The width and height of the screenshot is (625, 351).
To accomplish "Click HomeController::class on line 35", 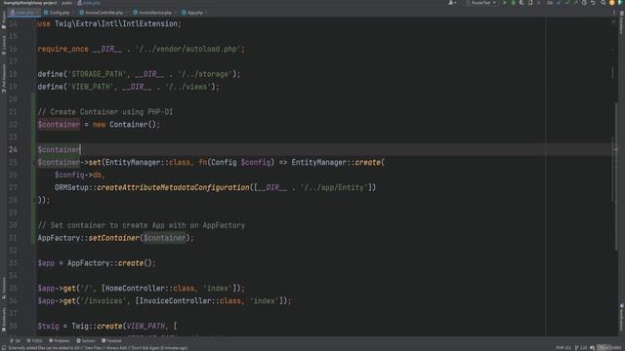I will click(x=149, y=289).
